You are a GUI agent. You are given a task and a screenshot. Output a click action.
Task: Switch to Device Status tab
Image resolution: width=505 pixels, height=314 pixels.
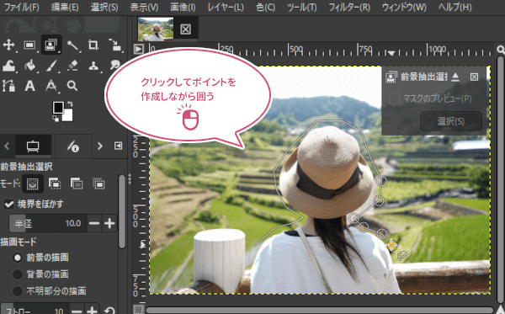click(x=73, y=146)
